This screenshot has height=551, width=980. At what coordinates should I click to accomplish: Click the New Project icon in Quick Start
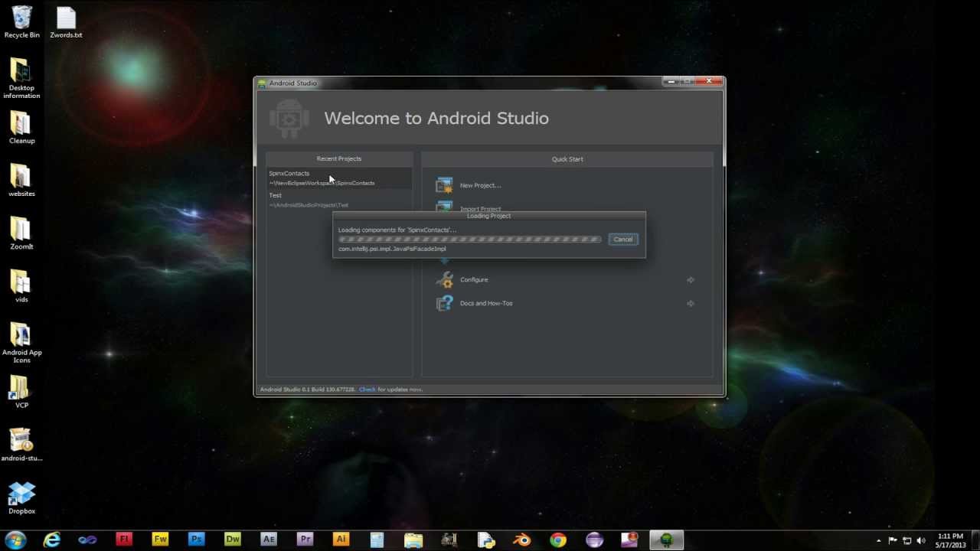coord(444,185)
